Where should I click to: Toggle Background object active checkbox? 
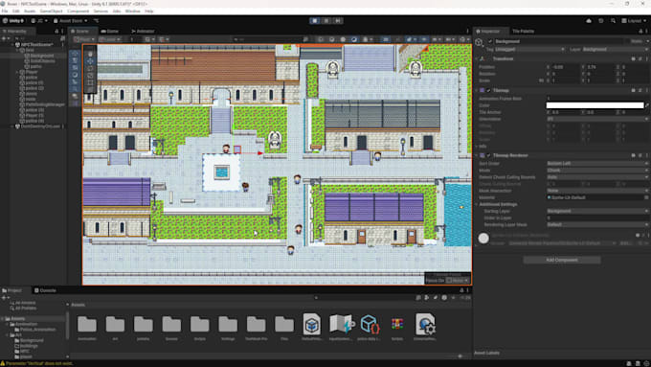pyautogui.click(x=490, y=41)
